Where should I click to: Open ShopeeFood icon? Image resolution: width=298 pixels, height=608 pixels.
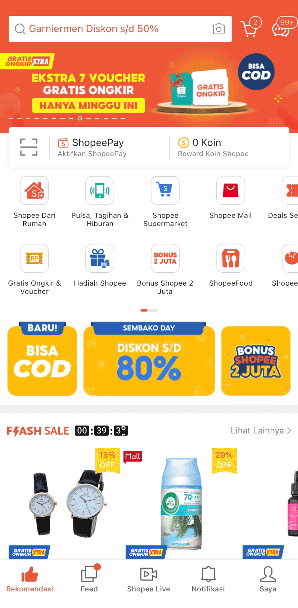(231, 258)
